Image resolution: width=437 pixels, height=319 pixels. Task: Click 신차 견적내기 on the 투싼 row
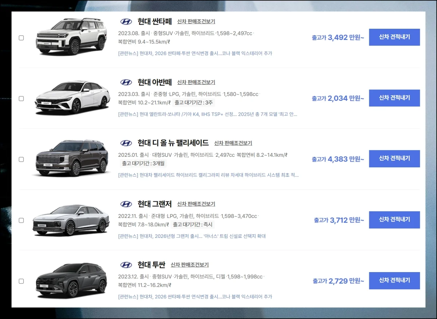394,280
